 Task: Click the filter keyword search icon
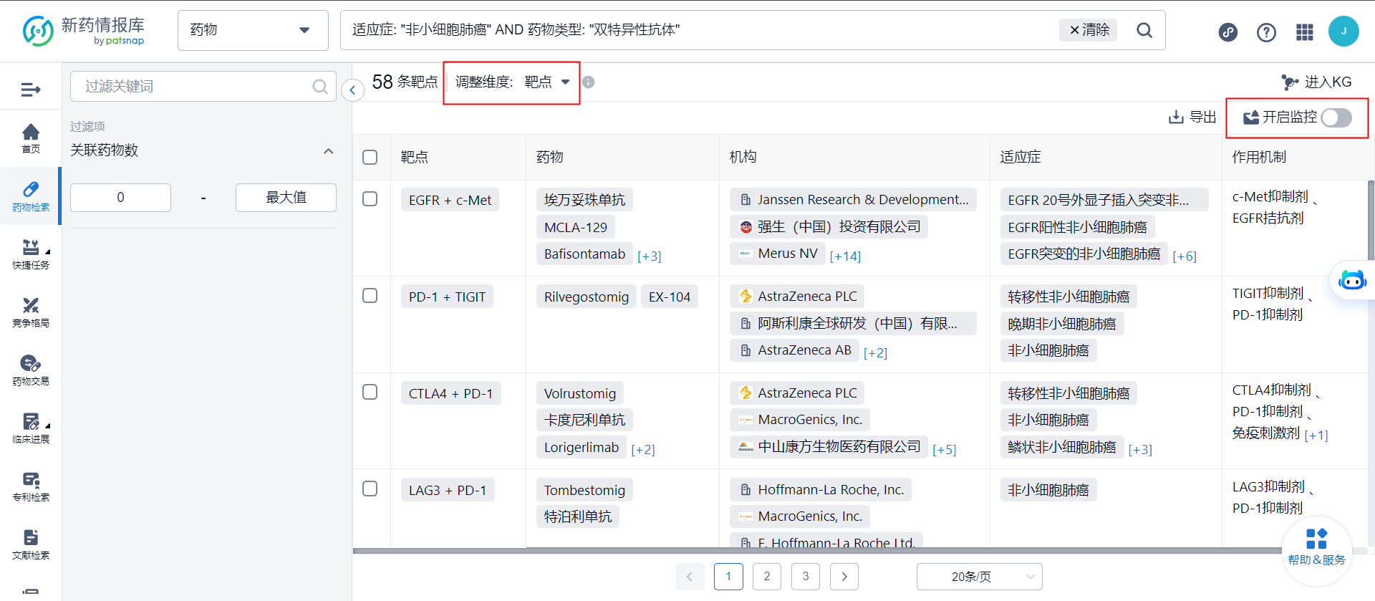(320, 87)
